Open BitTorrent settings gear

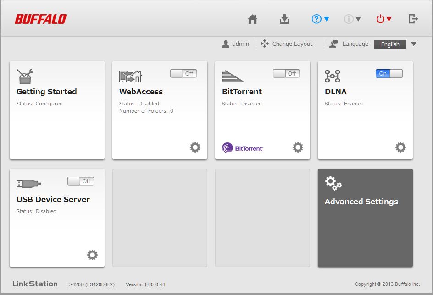[298, 147]
